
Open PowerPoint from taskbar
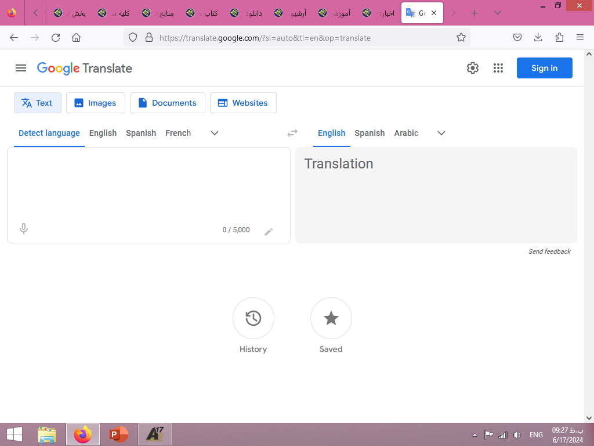point(118,434)
